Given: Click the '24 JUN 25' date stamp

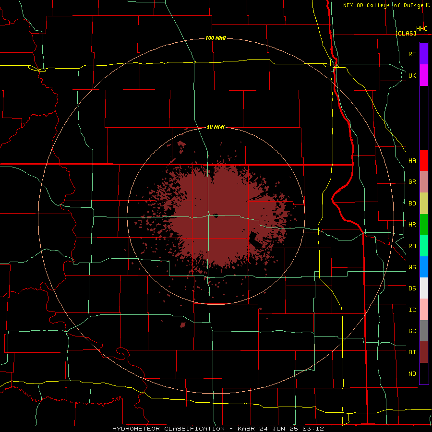Looking at the screenshot, I should point(278,429).
